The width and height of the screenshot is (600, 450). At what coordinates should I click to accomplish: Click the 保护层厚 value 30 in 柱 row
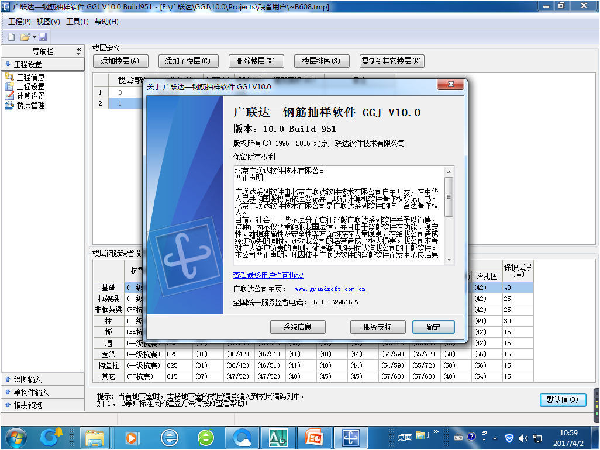[518, 321]
